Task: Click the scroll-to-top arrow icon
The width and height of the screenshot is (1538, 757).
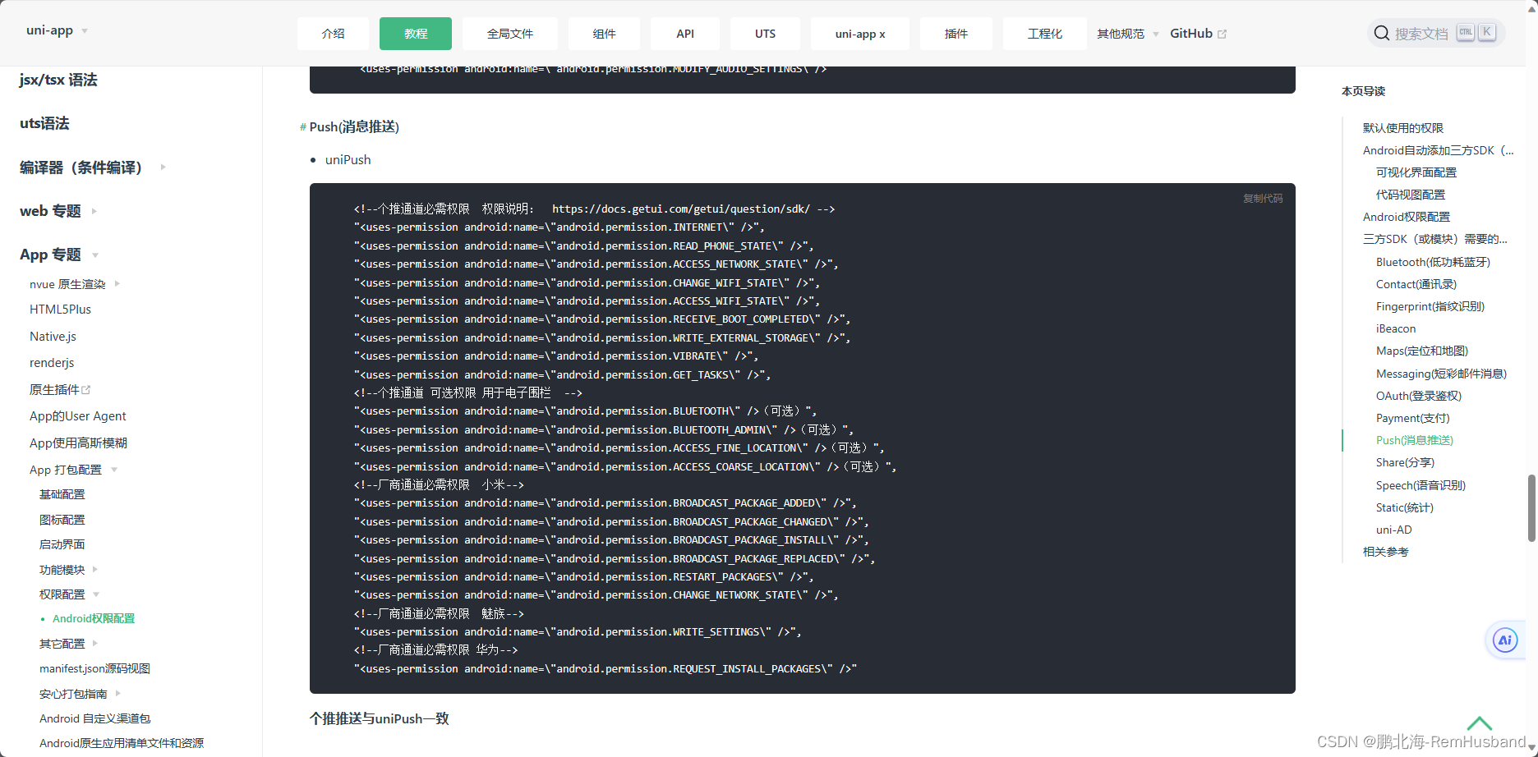Action: 1479,723
